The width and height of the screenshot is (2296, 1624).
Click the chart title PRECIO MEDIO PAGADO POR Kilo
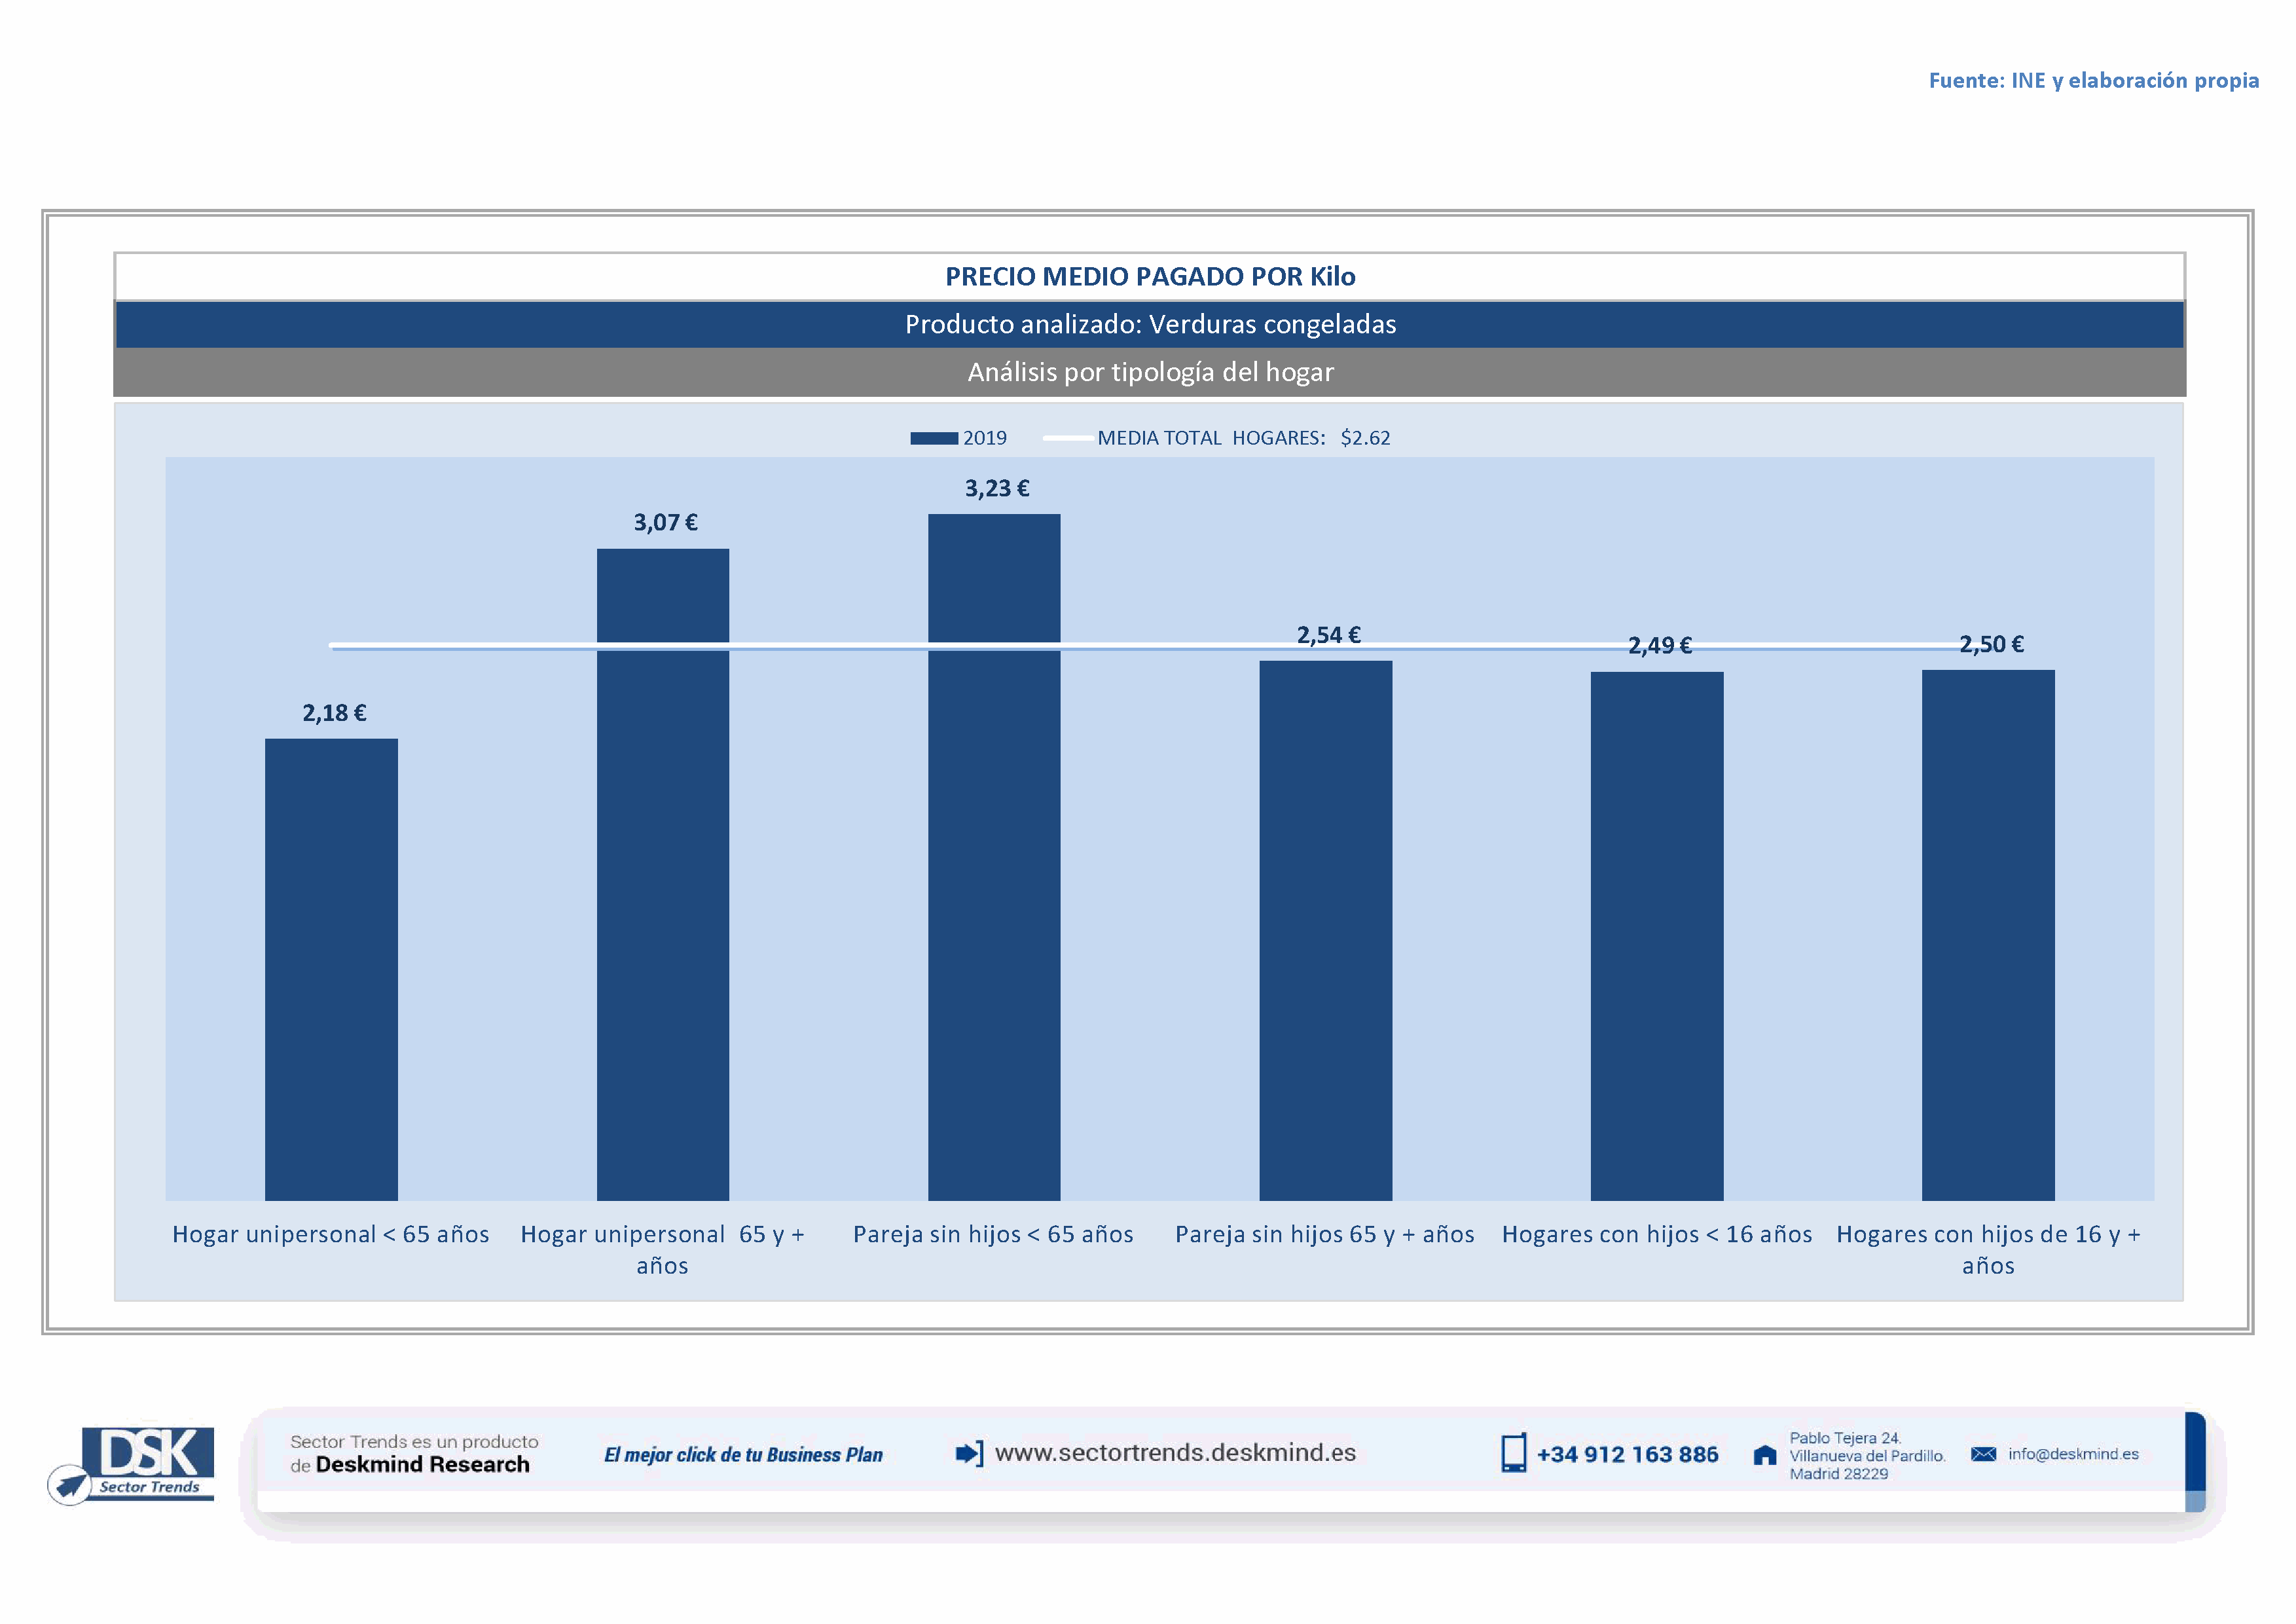click(x=1150, y=277)
